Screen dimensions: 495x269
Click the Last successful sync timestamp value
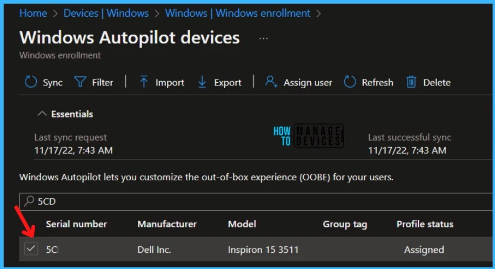point(407,150)
